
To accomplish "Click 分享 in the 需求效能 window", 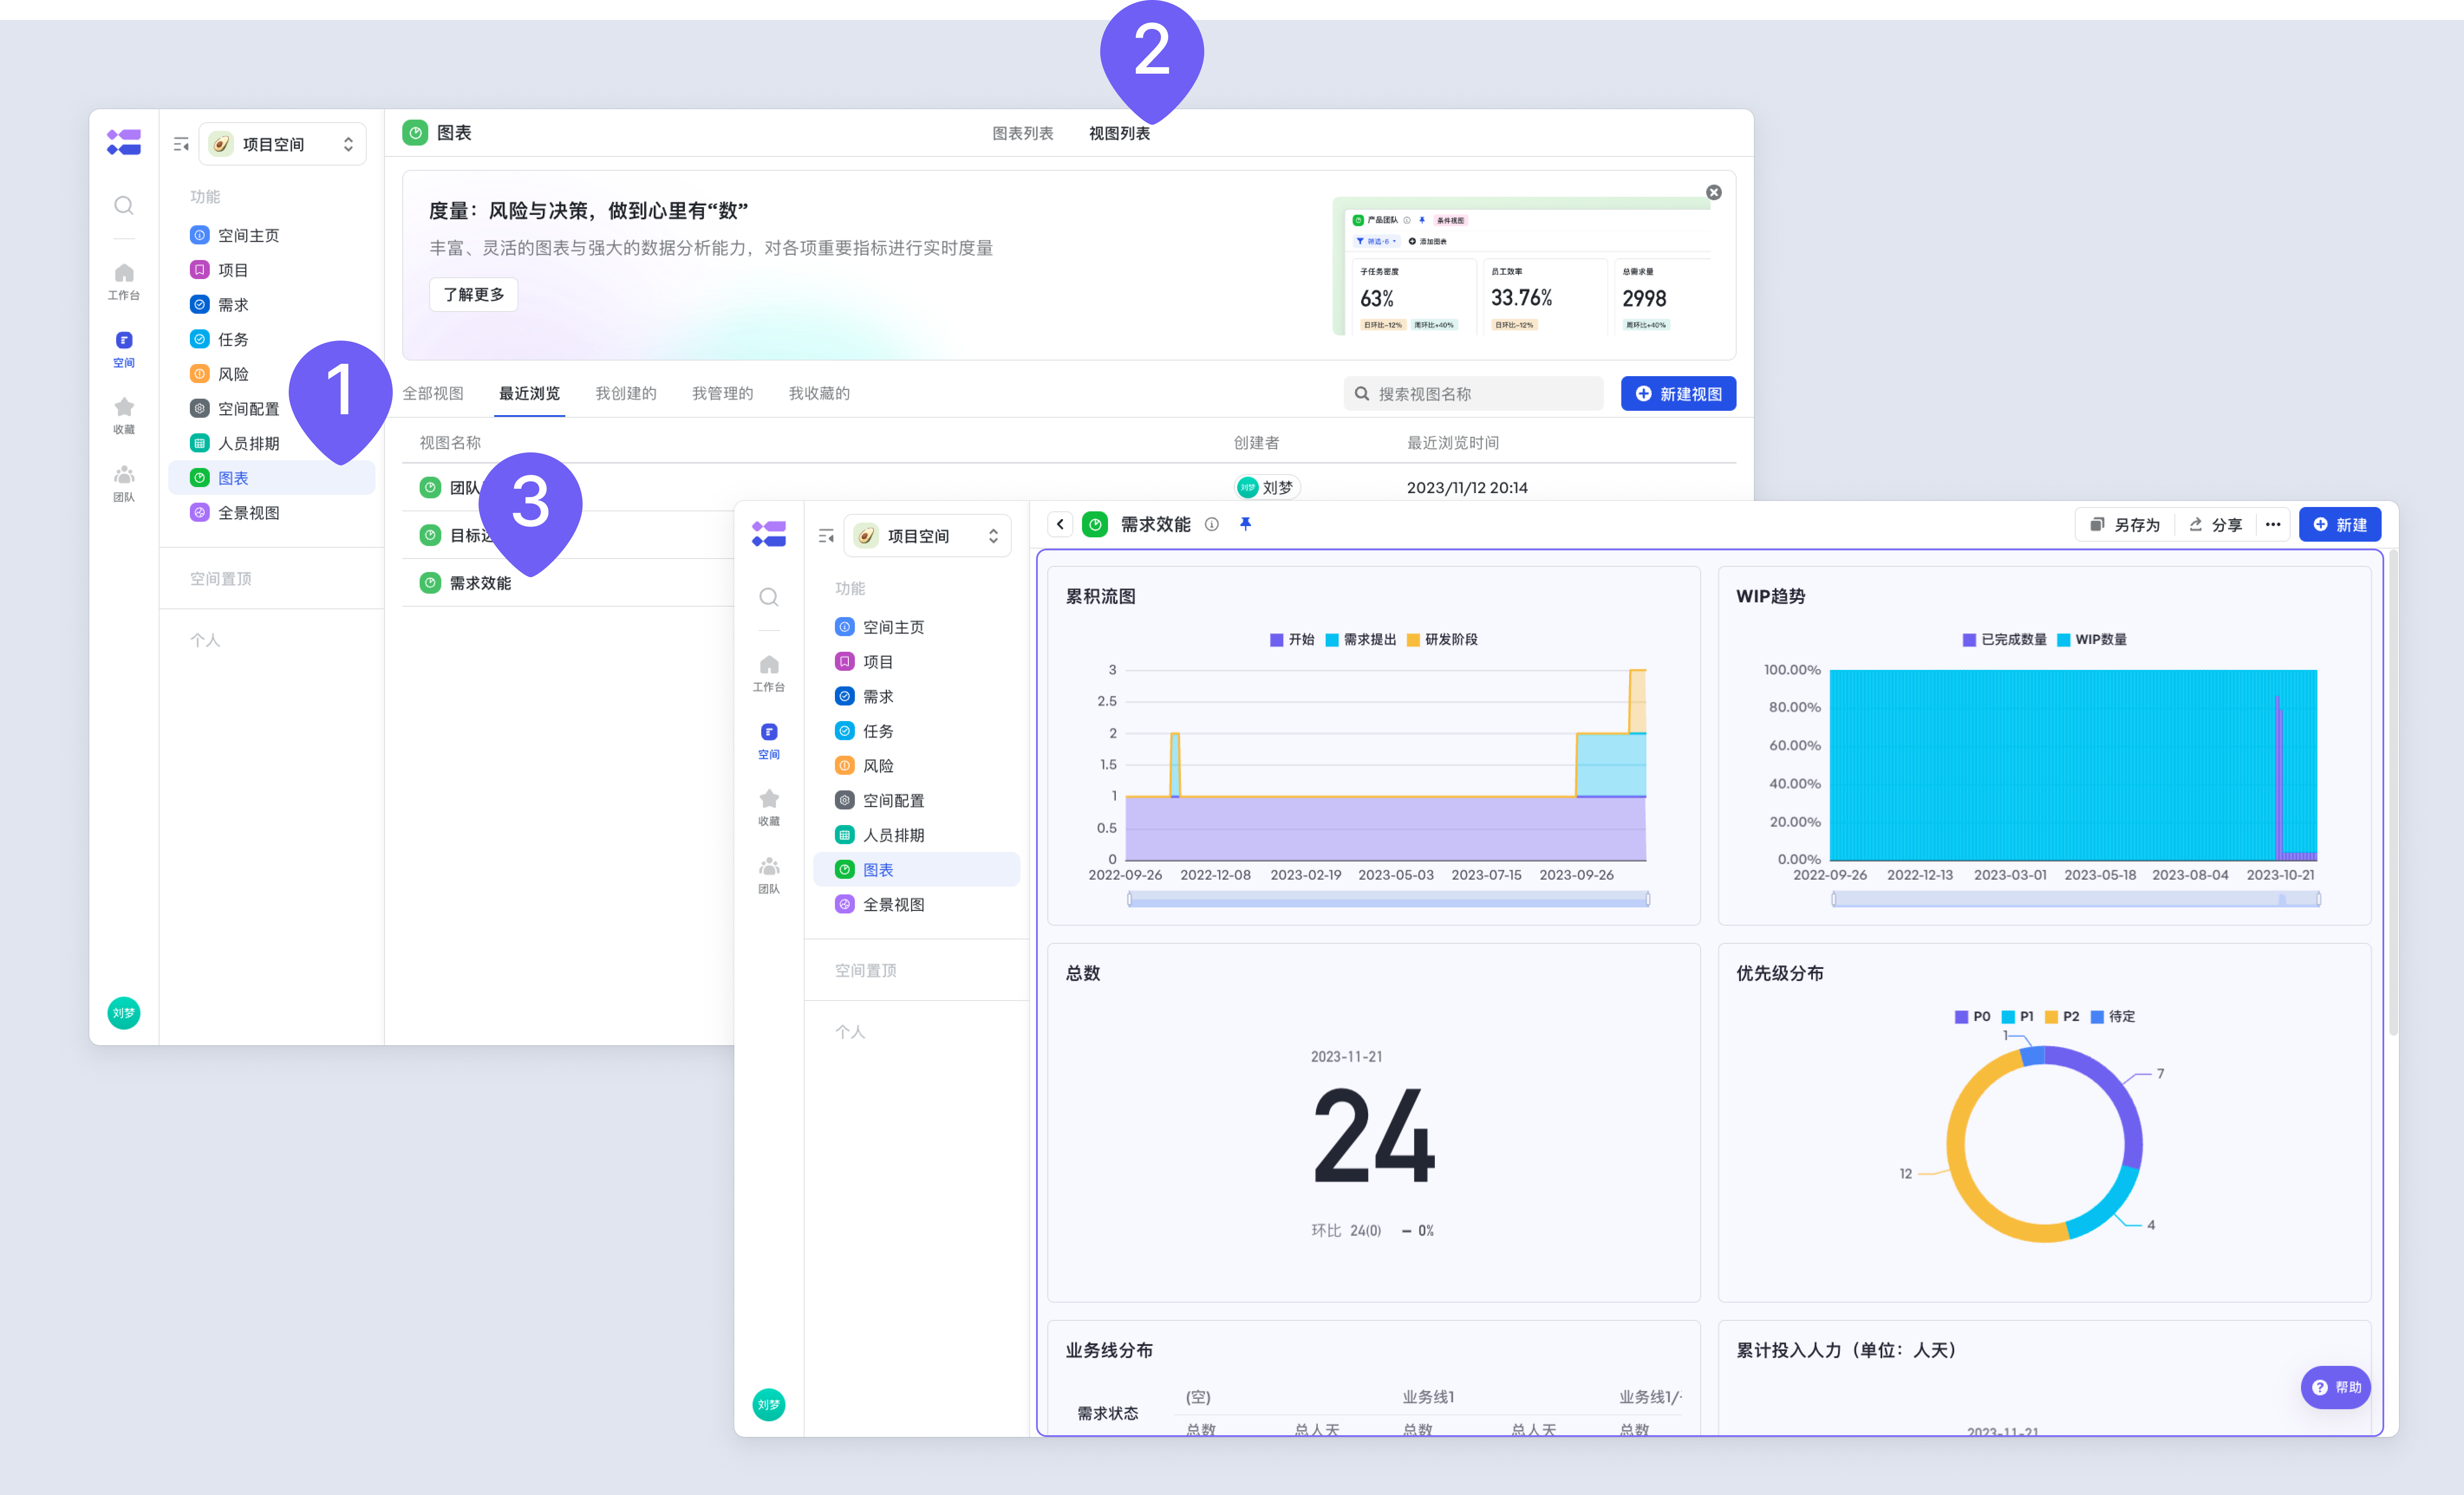I will pyautogui.click(x=2215, y=525).
